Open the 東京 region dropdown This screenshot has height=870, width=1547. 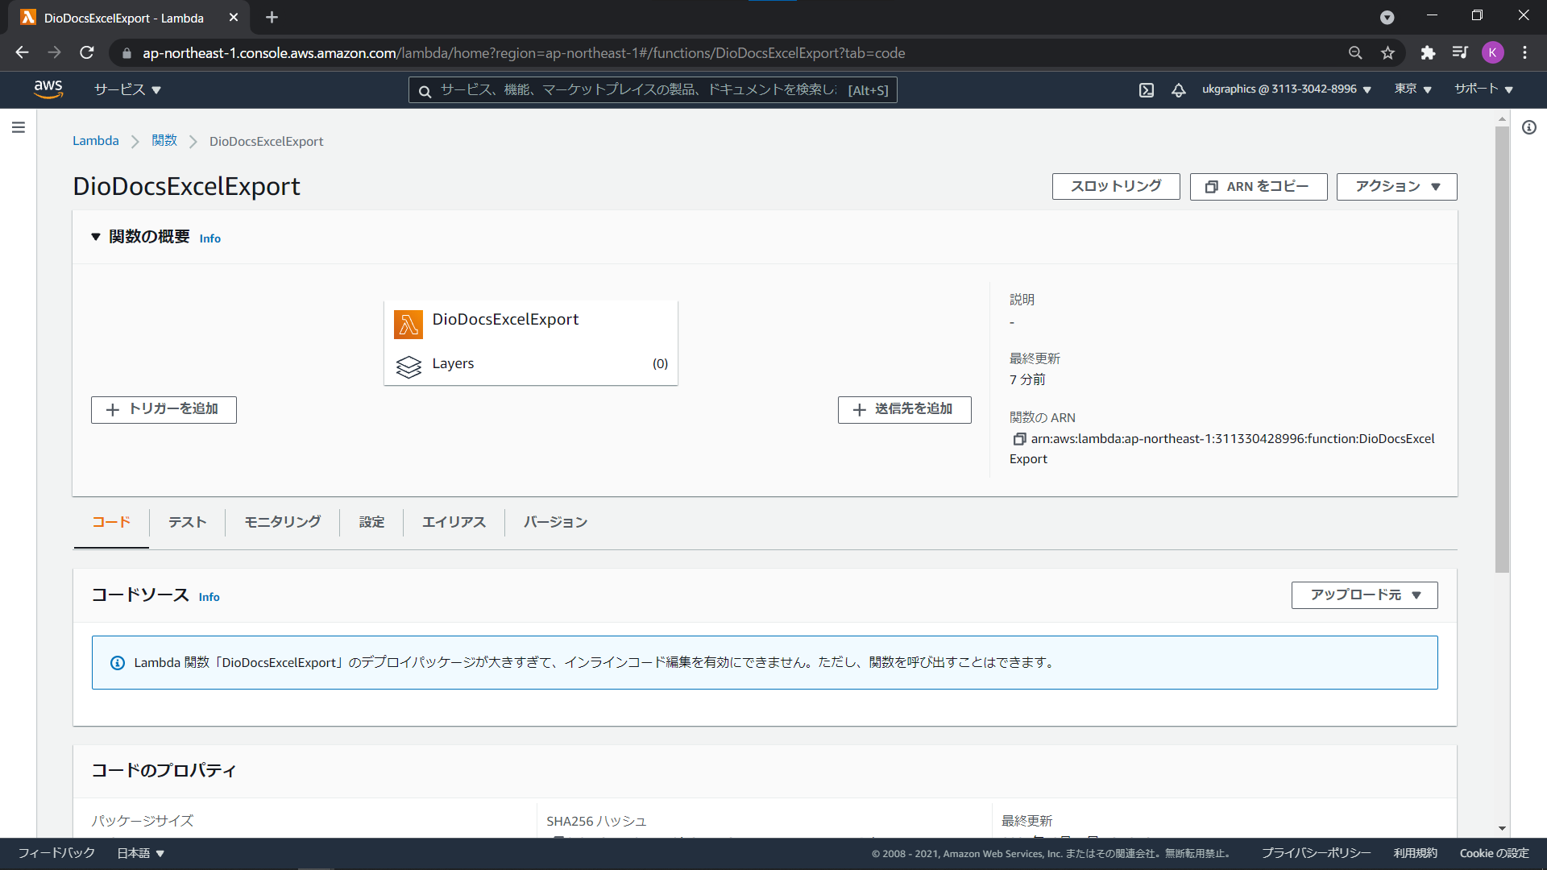(1413, 89)
